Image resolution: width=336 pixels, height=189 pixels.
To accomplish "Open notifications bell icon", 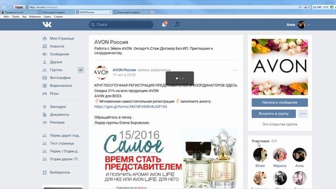I will pyautogui.click(x=164, y=24).
